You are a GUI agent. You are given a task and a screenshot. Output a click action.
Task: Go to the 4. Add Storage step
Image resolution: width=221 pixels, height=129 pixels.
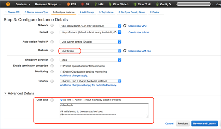point(87,12)
